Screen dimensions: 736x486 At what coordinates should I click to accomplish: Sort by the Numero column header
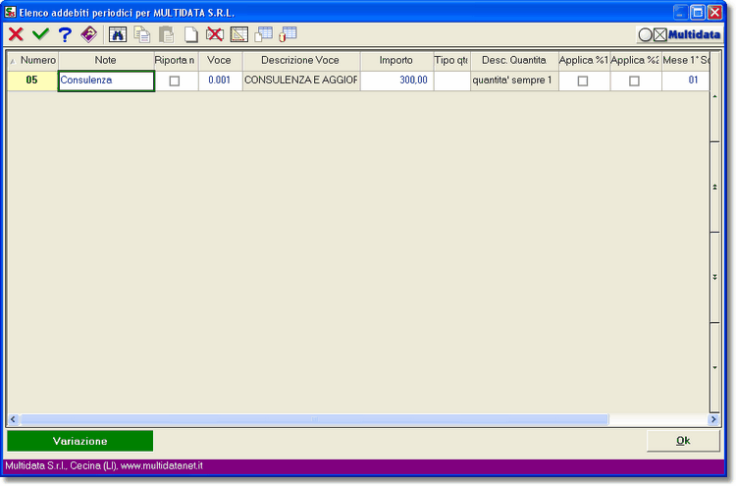tap(32, 61)
